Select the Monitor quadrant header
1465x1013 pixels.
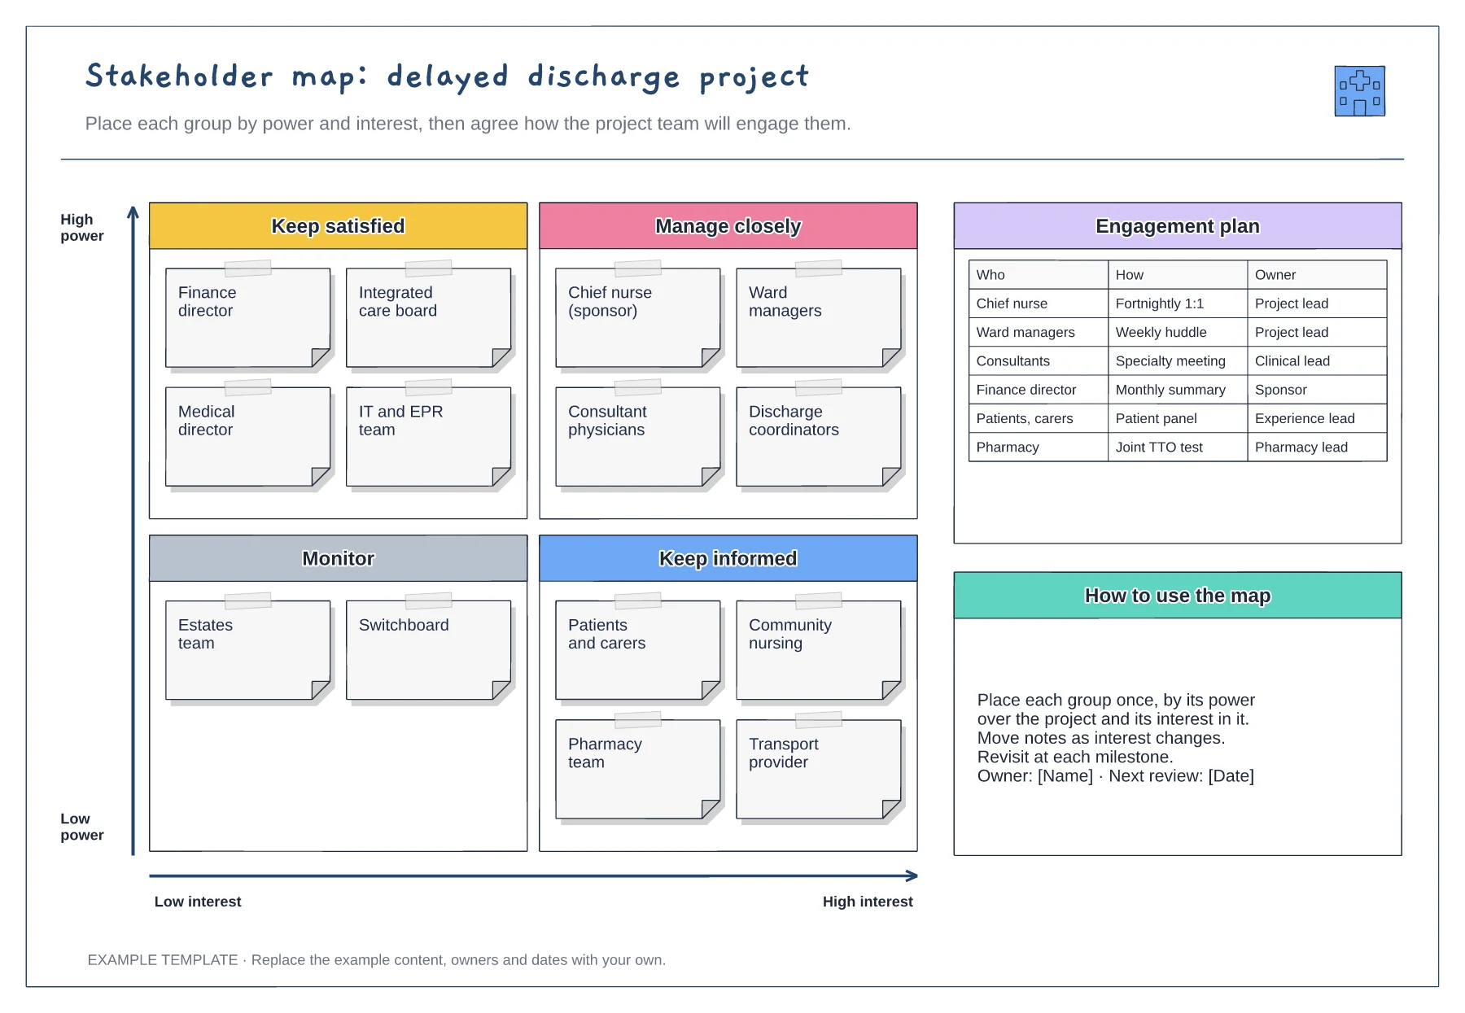[338, 558]
